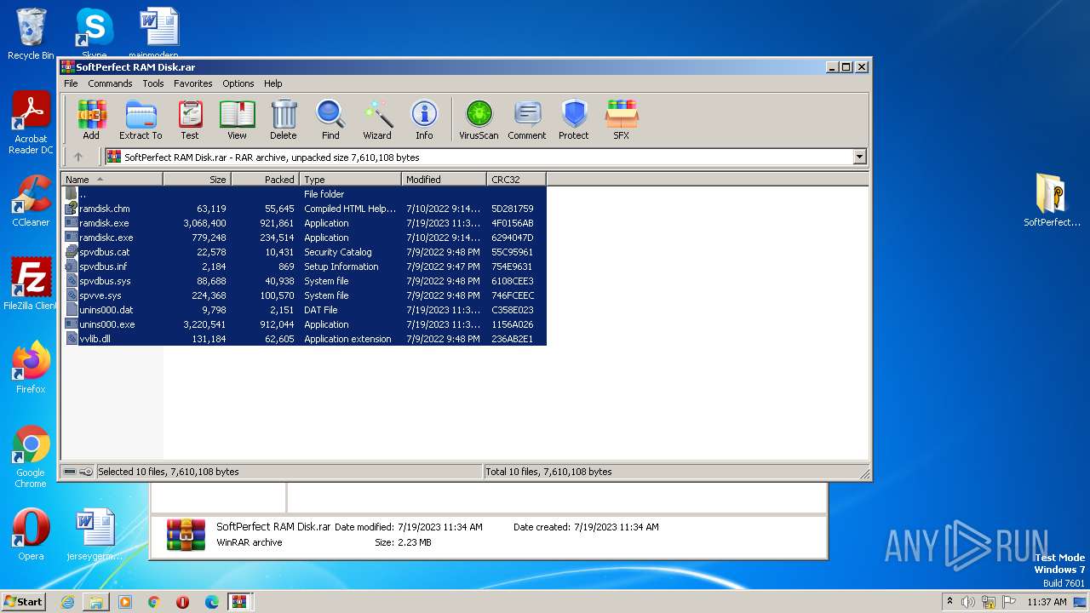Open Opera desktop shortcut
This screenshot has height=613, width=1090.
pos(31,535)
